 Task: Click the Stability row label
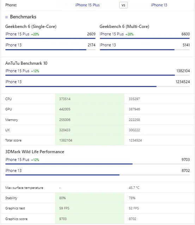(11, 198)
